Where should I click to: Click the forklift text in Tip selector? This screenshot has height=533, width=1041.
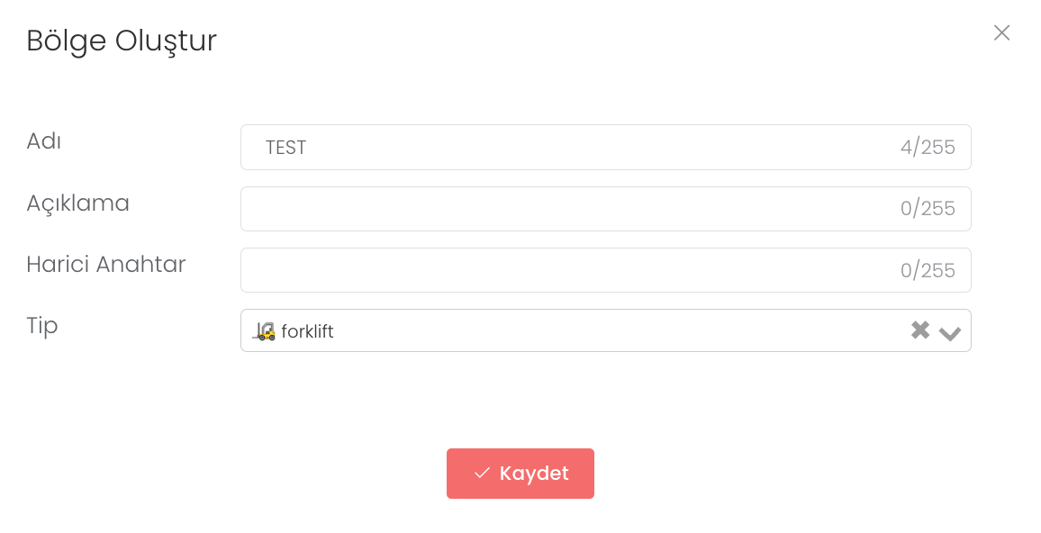[x=307, y=331]
